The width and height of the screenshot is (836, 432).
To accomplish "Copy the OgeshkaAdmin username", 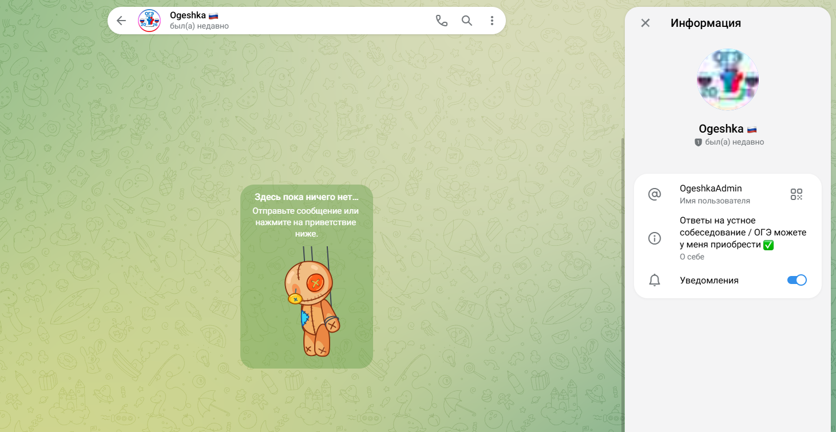I will (711, 189).
